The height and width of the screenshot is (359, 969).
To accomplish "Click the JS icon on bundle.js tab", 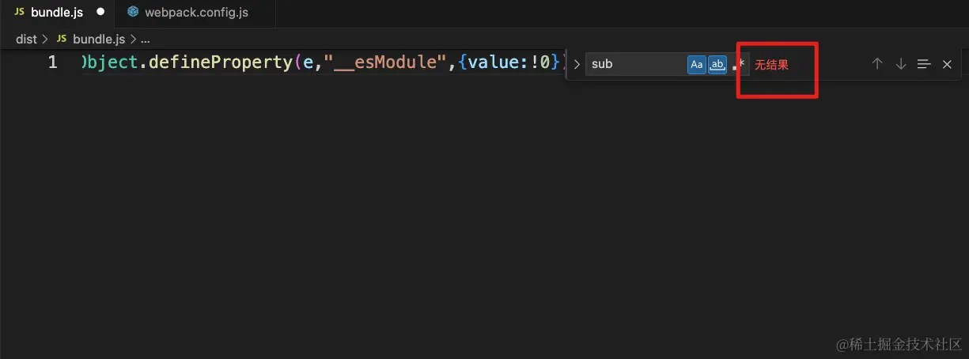I will [x=20, y=13].
